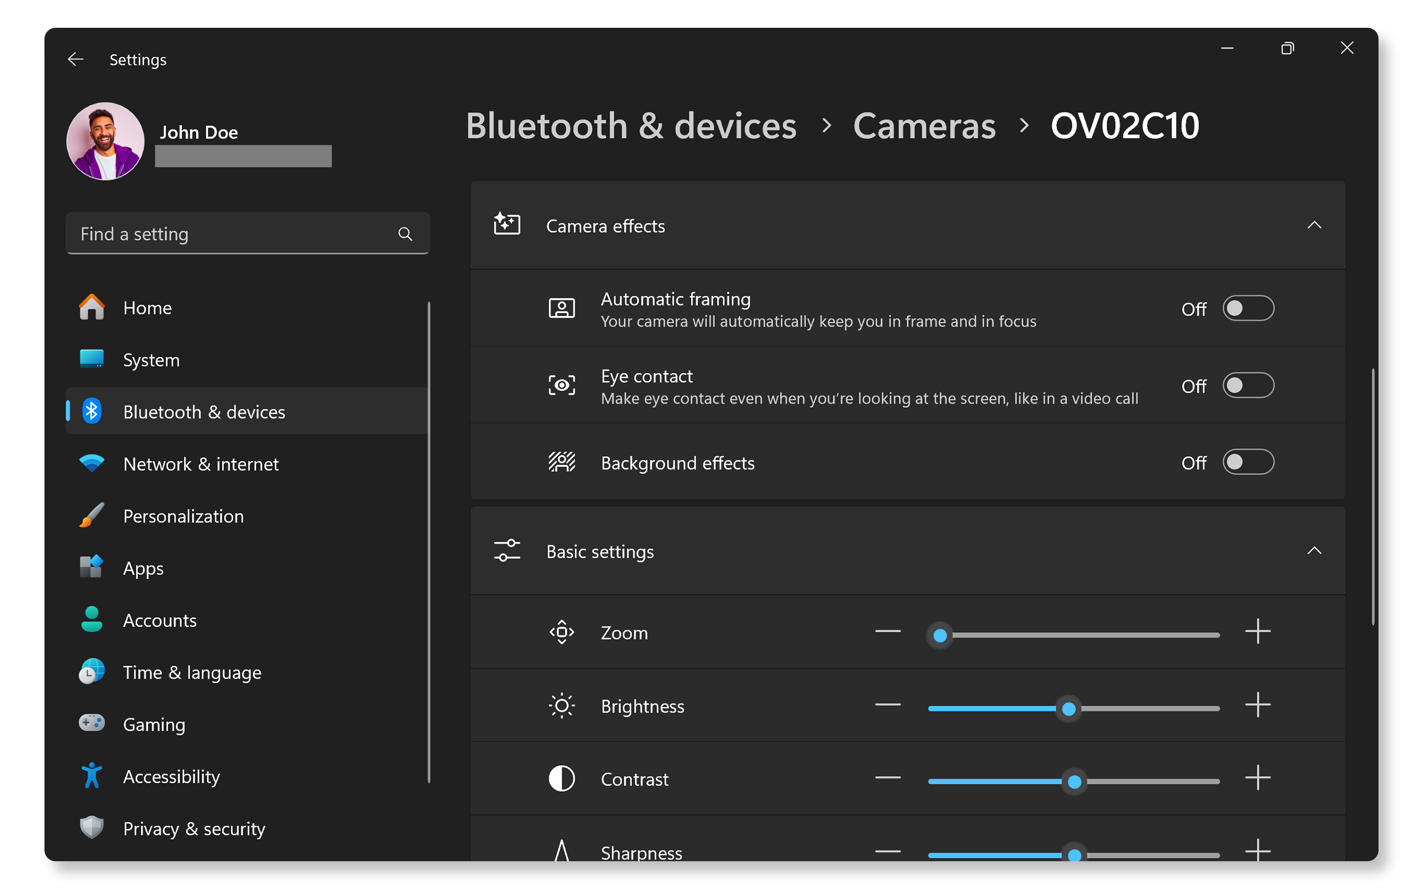Turn on Automatic framing toggle

coord(1248,308)
